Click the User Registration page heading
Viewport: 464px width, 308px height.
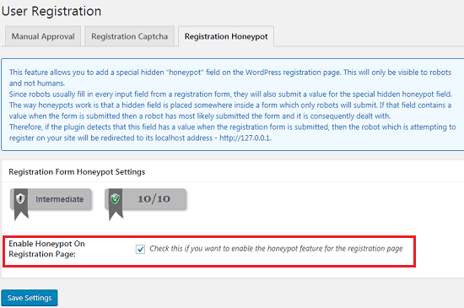click(51, 11)
